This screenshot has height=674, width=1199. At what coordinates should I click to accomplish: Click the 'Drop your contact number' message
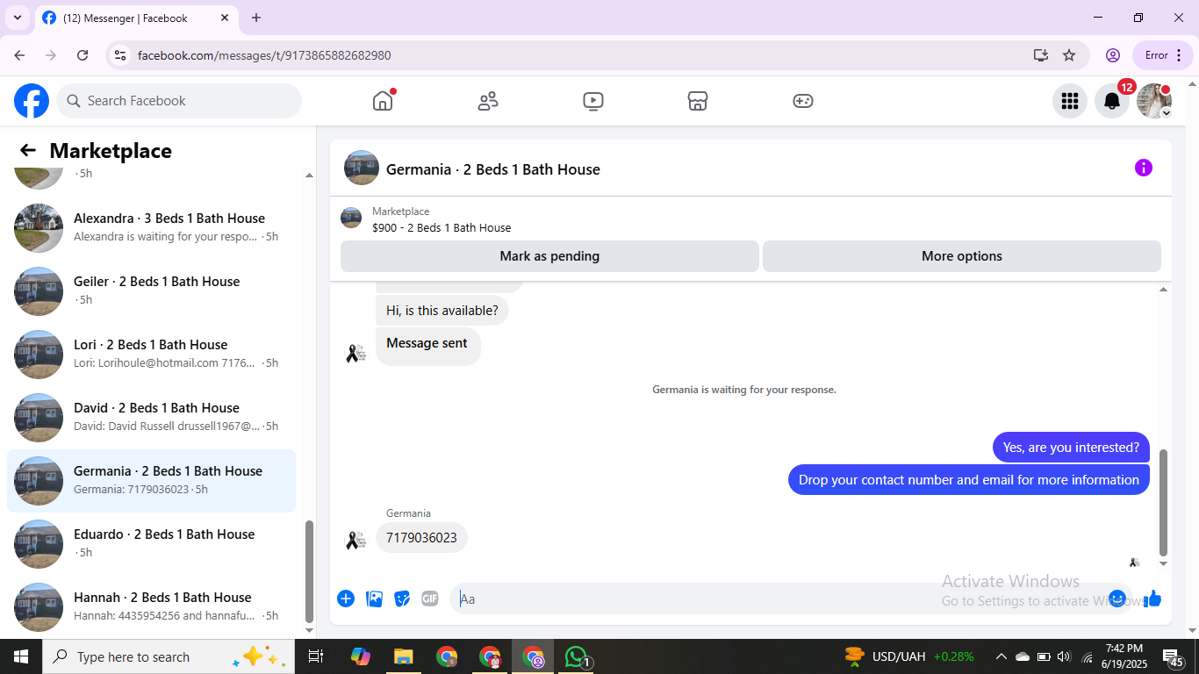(x=969, y=480)
